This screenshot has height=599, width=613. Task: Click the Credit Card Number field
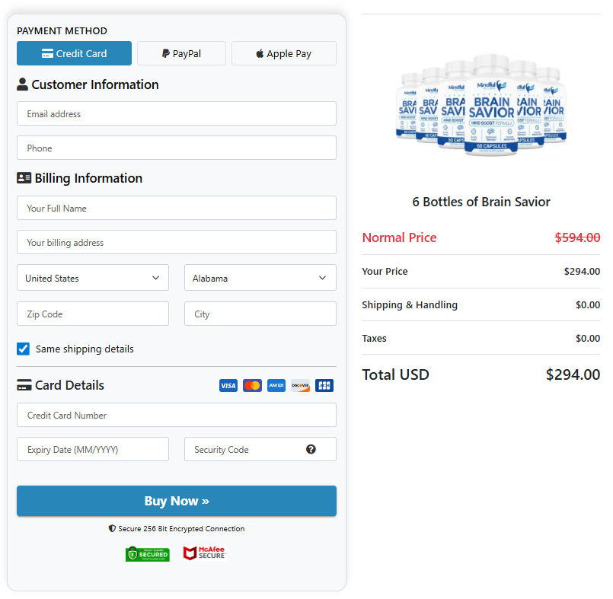click(177, 415)
